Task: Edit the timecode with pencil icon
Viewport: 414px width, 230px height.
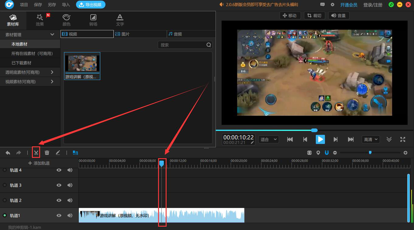Action: tap(252, 142)
